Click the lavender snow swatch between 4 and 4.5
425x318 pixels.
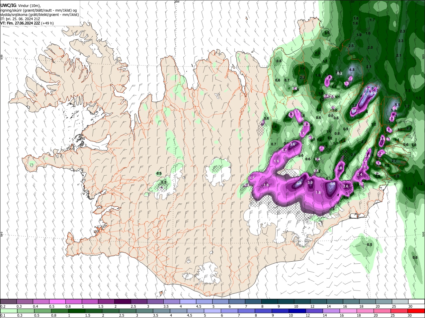tap(188, 302)
